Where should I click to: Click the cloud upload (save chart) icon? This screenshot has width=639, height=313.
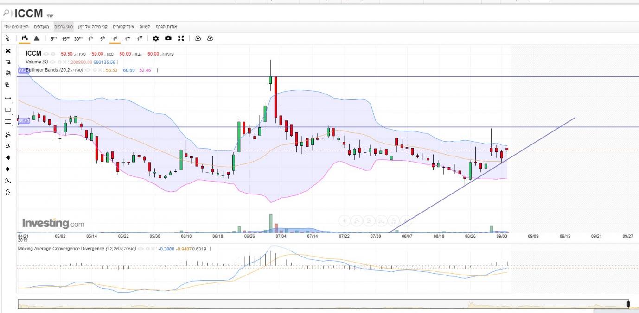click(x=210, y=38)
